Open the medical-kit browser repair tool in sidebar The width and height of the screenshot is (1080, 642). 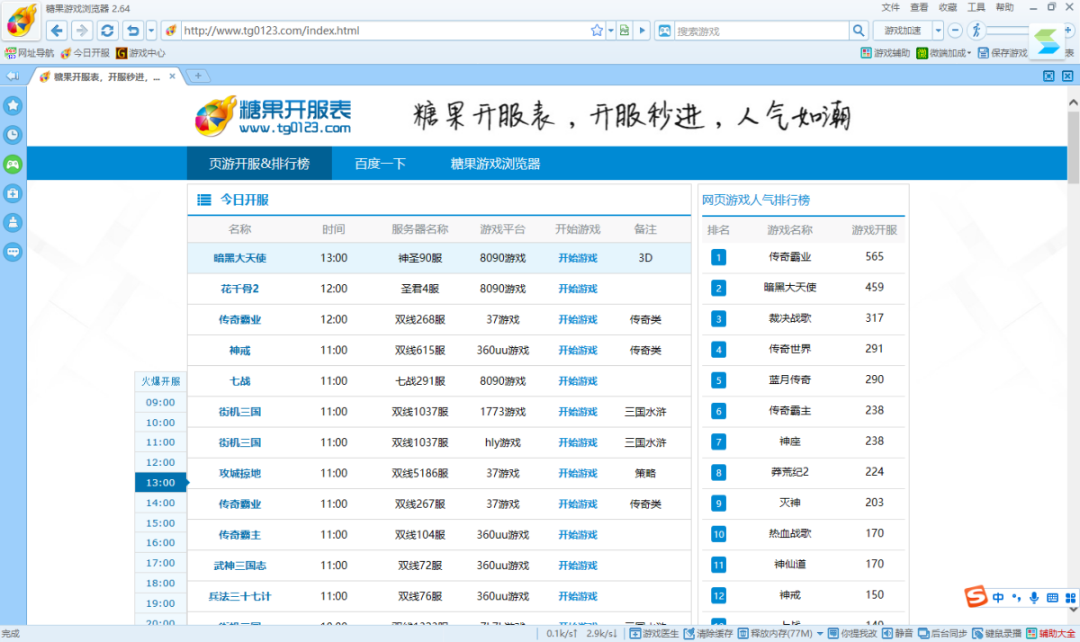click(13, 193)
